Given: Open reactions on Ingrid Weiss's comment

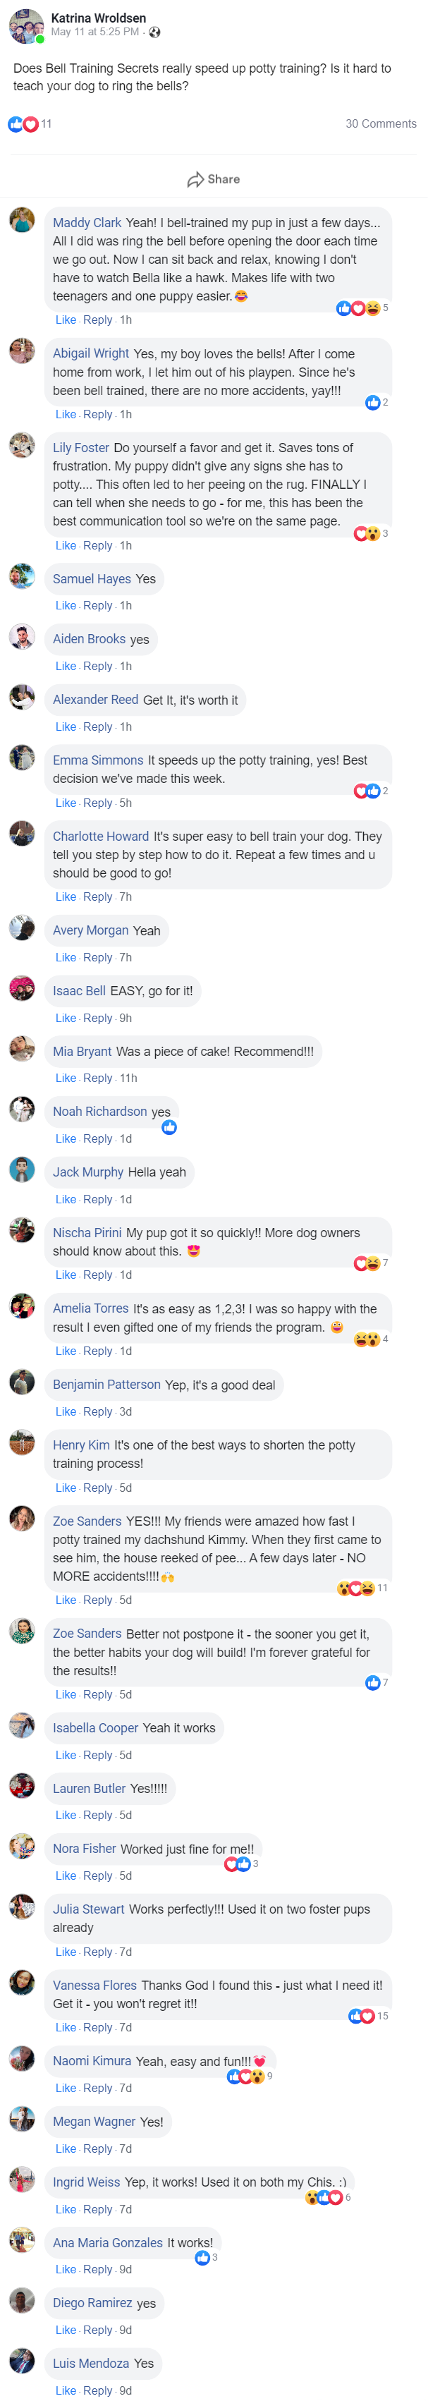Looking at the screenshot, I should [324, 2198].
